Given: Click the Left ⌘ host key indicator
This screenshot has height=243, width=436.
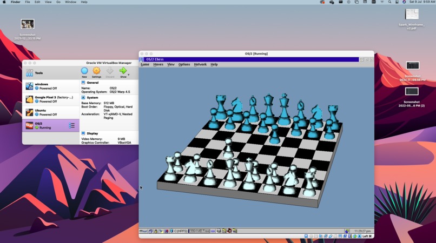Looking at the screenshot, I should [367, 237].
